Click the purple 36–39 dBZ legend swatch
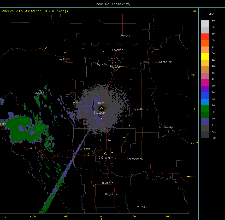The width and height of the screenshot is (225, 220). [x=205, y=89]
